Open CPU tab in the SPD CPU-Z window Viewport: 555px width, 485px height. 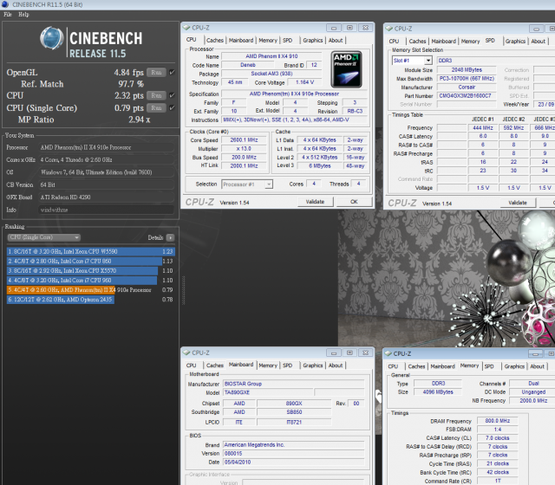pyautogui.click(x=394, y=42)
